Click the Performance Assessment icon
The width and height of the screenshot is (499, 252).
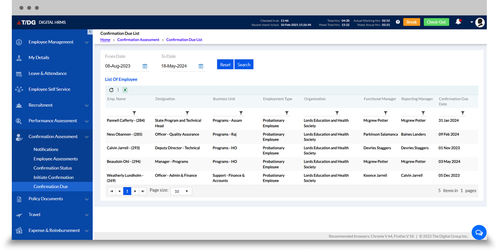click(x=19, y=121)
